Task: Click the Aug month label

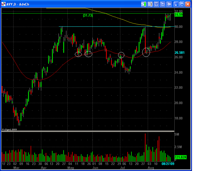Action: pyautogui.click(x=151, y=168)
